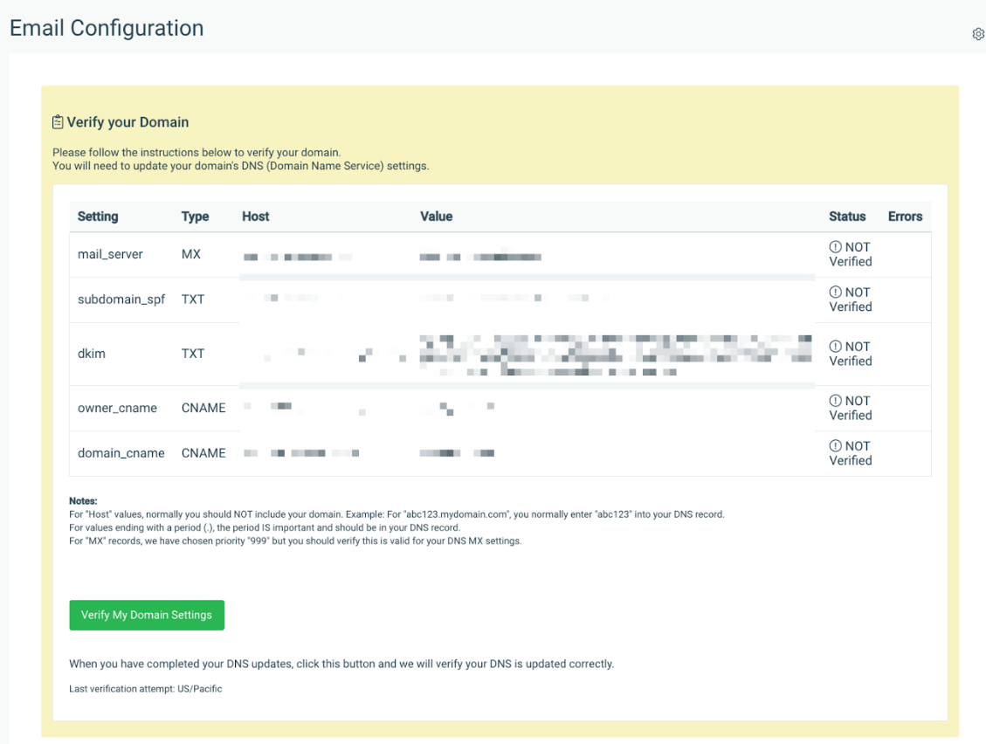Click the Last verification attempt: US/Pacific text
Image resolution: width=986 pixels, height=744 pixels.
[145, 689]
